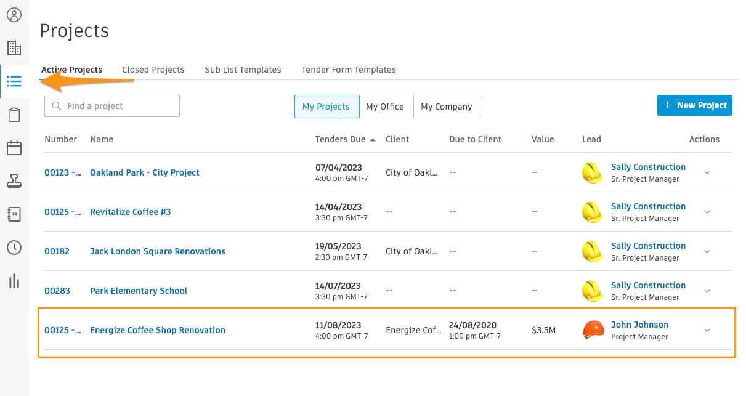The width and height of the screenshot is (746, 396).
Task: Click the Due to Client column header
Action: (476, 139)
